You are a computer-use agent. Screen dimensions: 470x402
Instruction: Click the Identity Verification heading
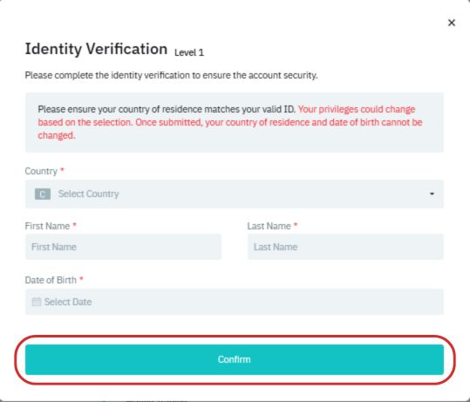pos(96,49)
